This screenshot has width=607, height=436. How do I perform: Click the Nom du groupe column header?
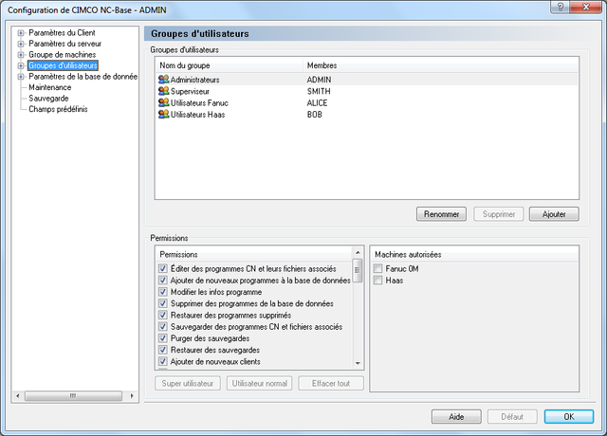pos(230,65)
